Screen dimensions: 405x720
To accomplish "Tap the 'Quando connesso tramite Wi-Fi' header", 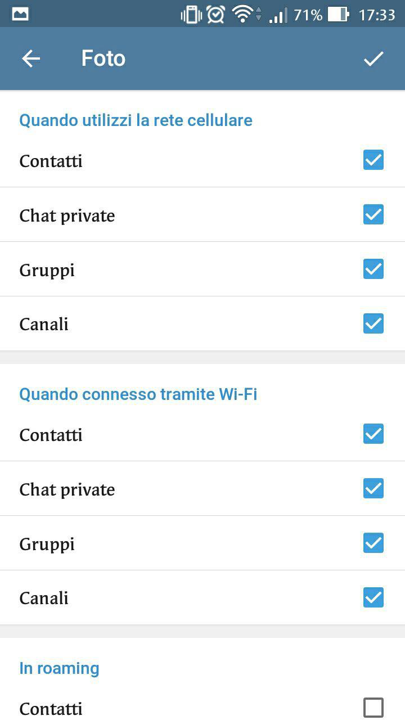I will (x=138, y=394).
